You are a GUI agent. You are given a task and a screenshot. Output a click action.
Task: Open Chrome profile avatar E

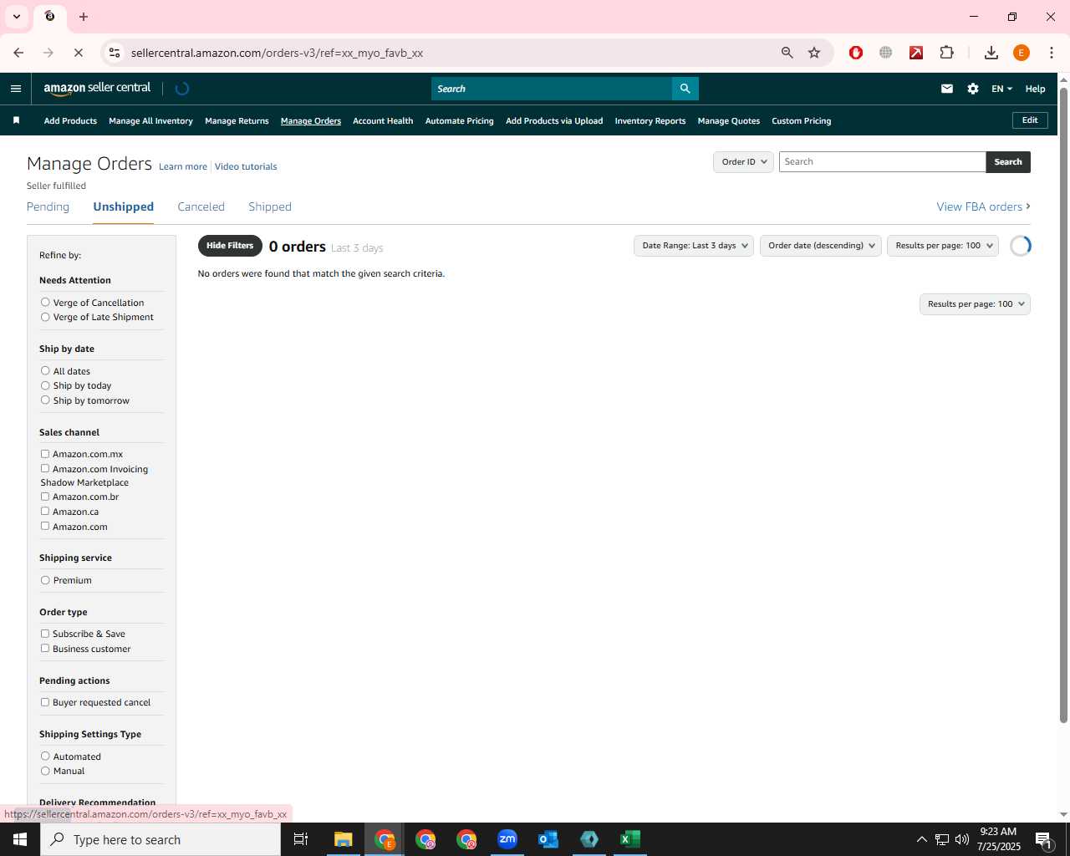click(x=1022, y=53)
